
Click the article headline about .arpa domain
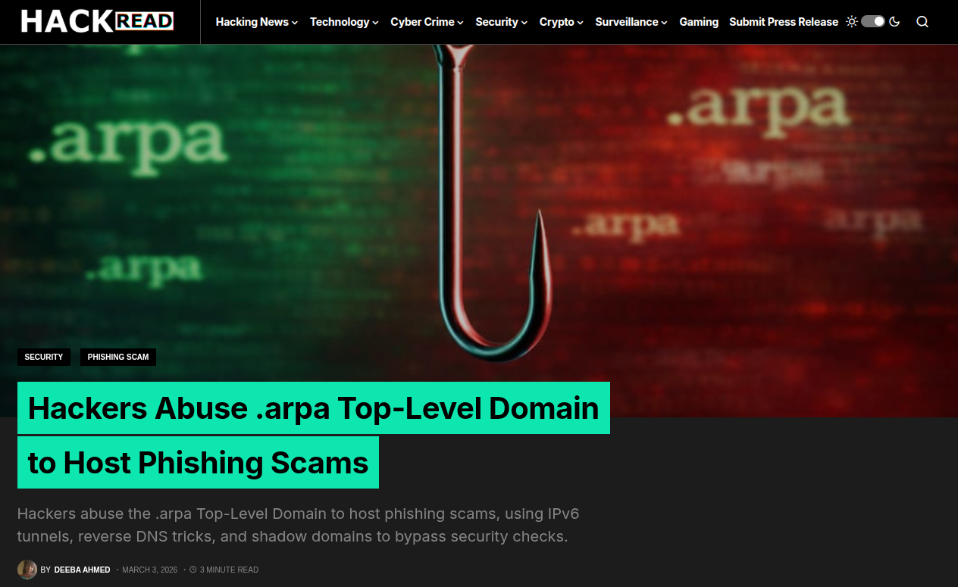[314, 436]
